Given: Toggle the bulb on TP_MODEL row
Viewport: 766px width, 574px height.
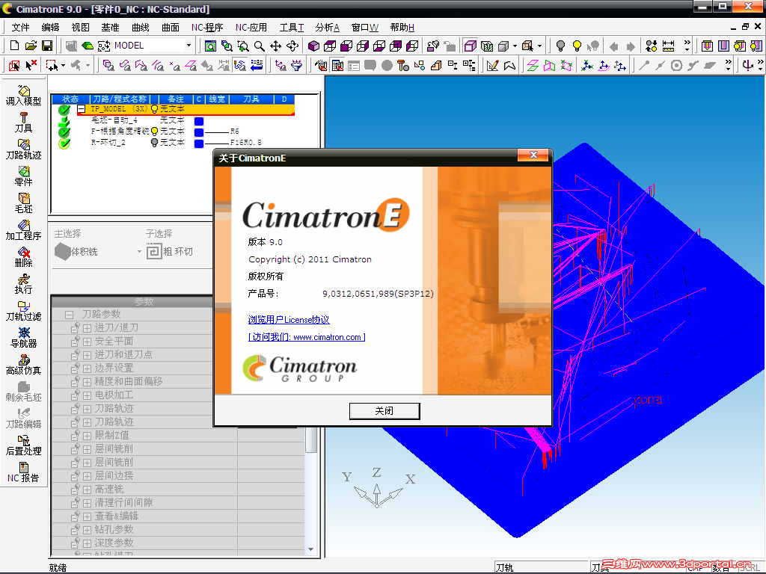Looking at the screenshot, I should pyautogui.click(x=155, y=109).
